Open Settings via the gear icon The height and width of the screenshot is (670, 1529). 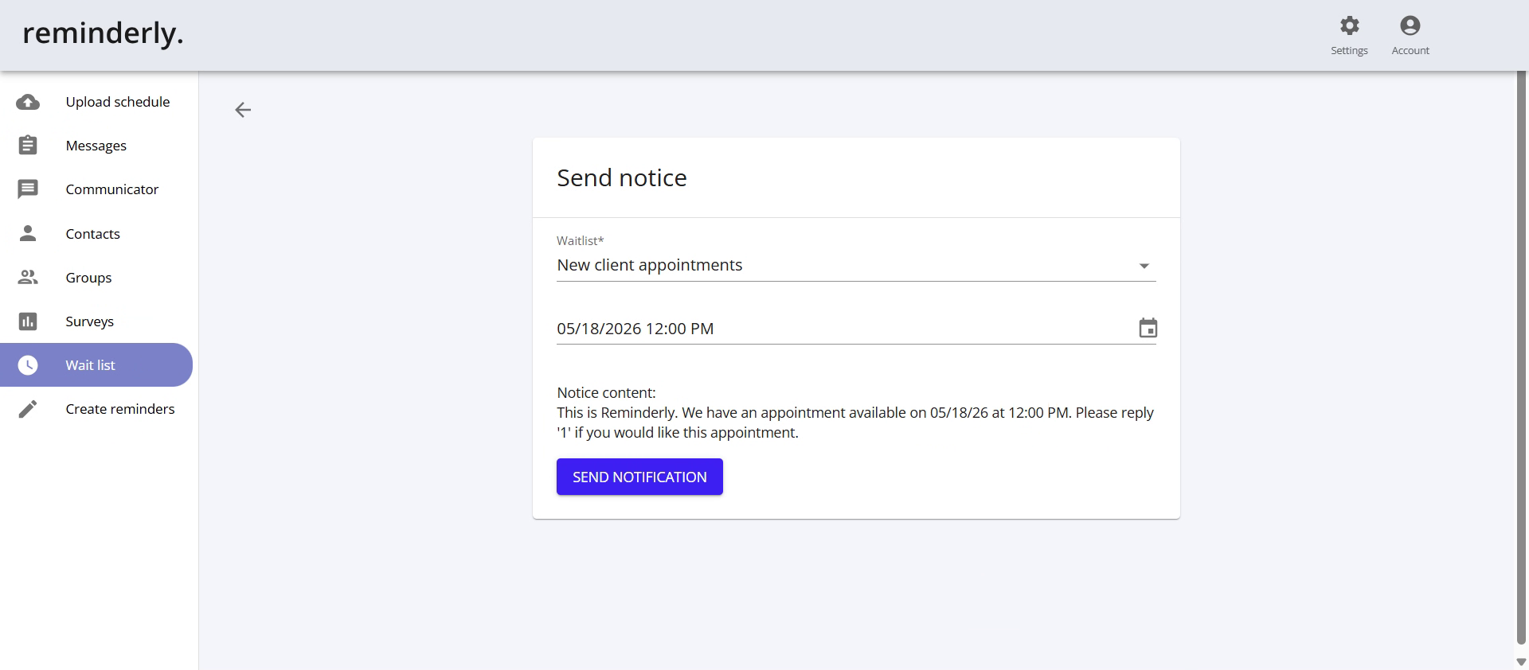tap(1349, 25)
